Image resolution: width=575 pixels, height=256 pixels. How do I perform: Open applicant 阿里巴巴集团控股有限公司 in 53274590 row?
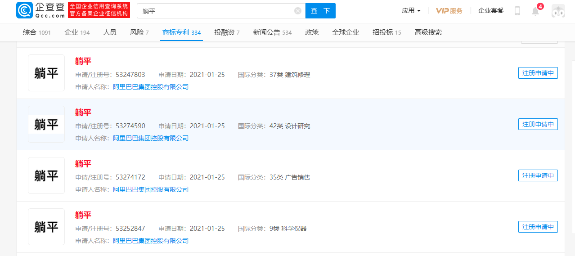coord(151,138)
